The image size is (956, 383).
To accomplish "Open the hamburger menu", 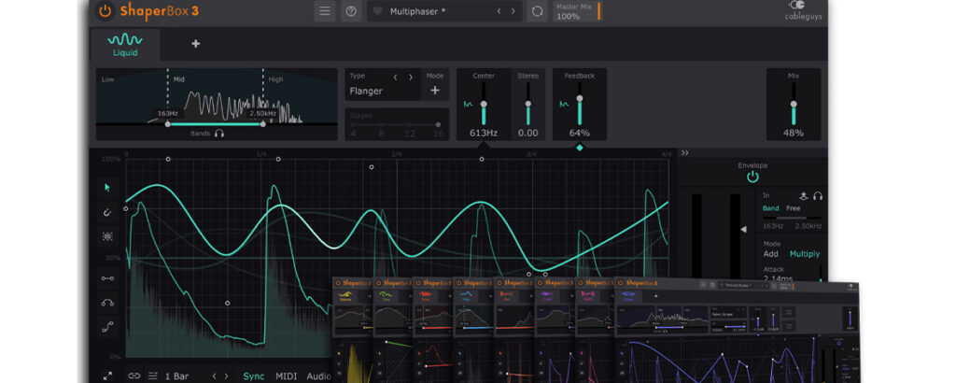I will click(325, 11).
